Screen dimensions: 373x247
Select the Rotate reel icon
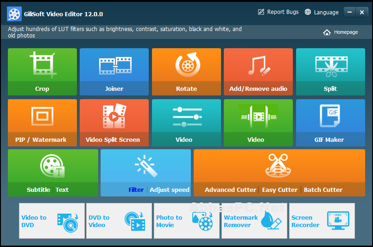[188, 65]
